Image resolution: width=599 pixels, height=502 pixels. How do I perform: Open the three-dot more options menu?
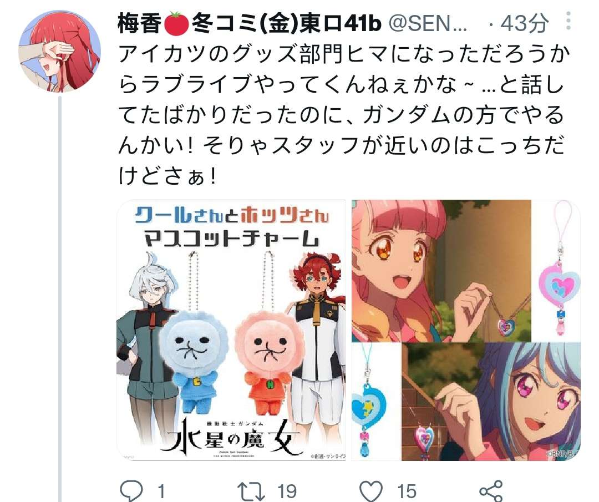[x=568, y=21]
